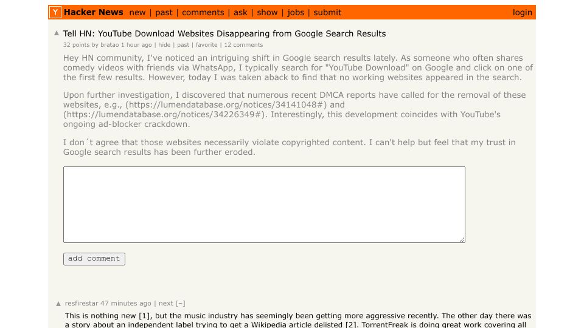Hide this story using the hide link
584x328 pixels.
(x=164, y=44)
